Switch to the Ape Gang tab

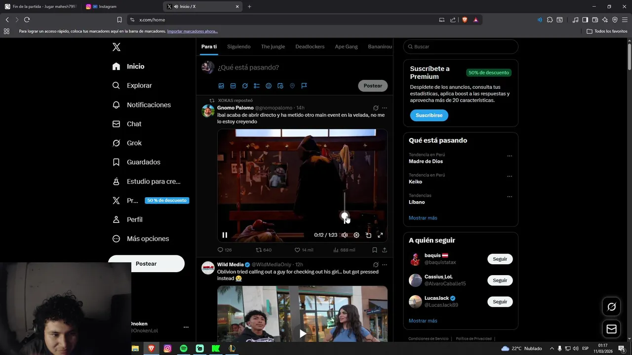pyautogui.click(x=346, y=47)
